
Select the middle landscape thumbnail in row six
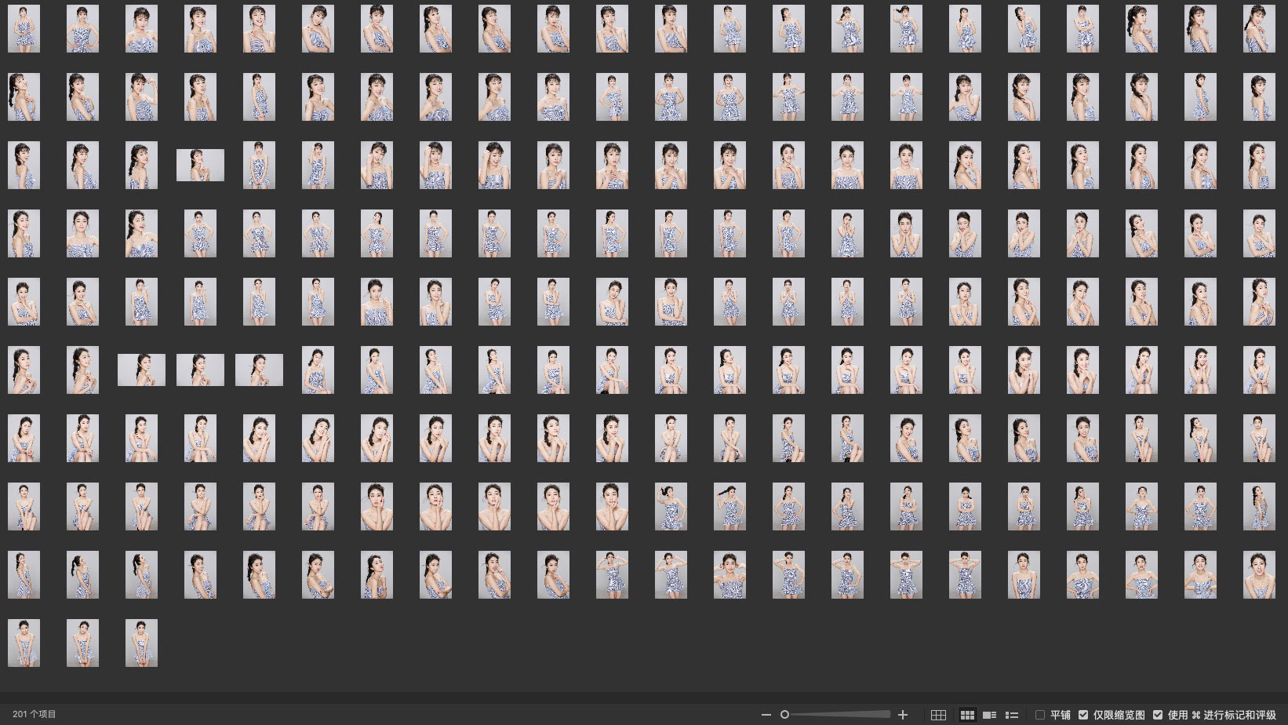pyautogui.click(x=200, y=370)
